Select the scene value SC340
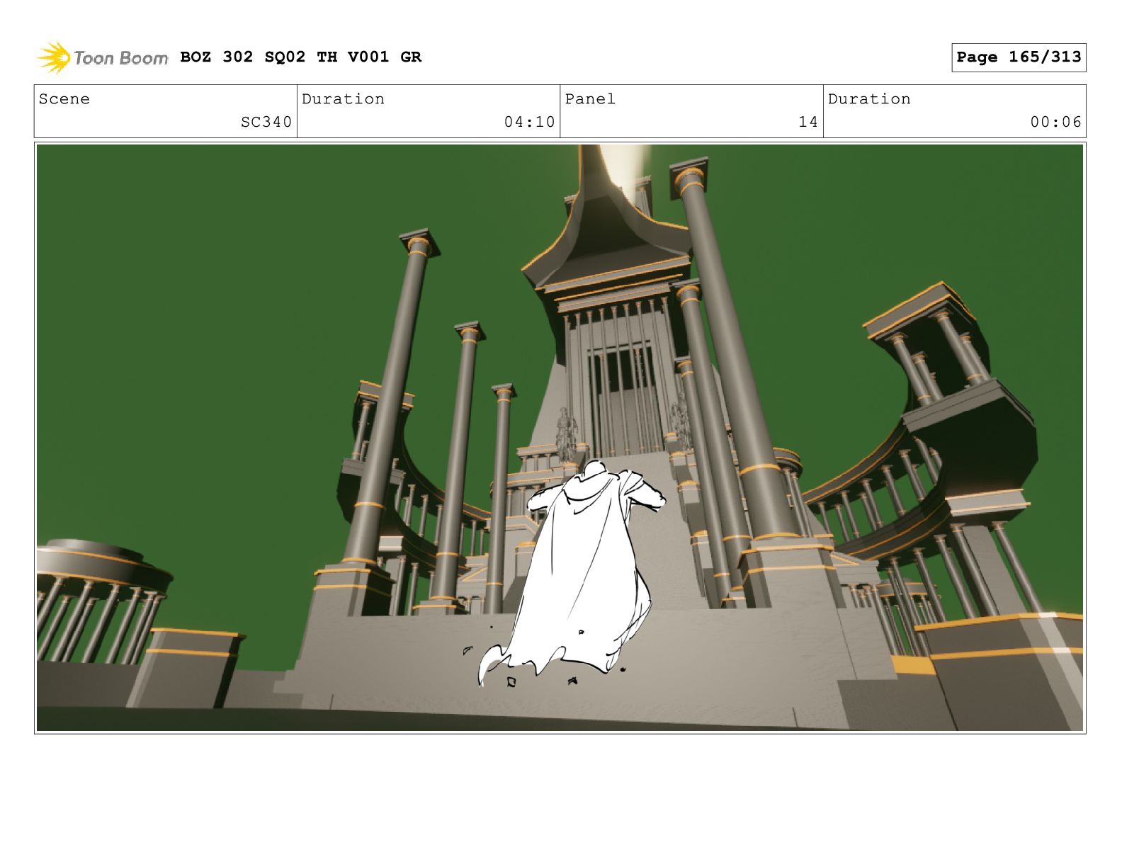 (266, 122)
